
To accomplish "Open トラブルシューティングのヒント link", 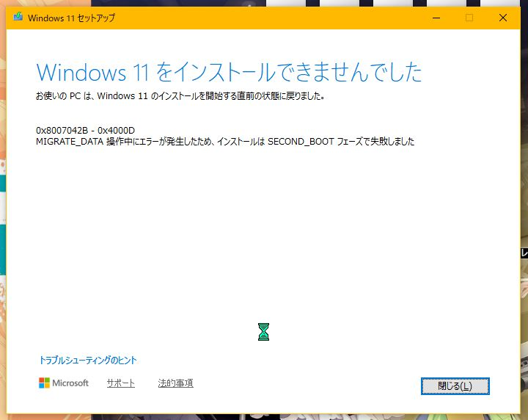I will 88,360.
